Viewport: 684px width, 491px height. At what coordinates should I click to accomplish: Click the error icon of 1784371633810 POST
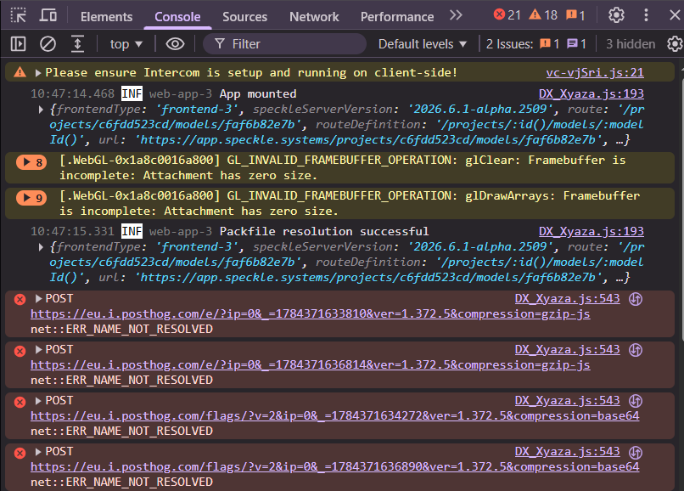[x=20, y=299]
